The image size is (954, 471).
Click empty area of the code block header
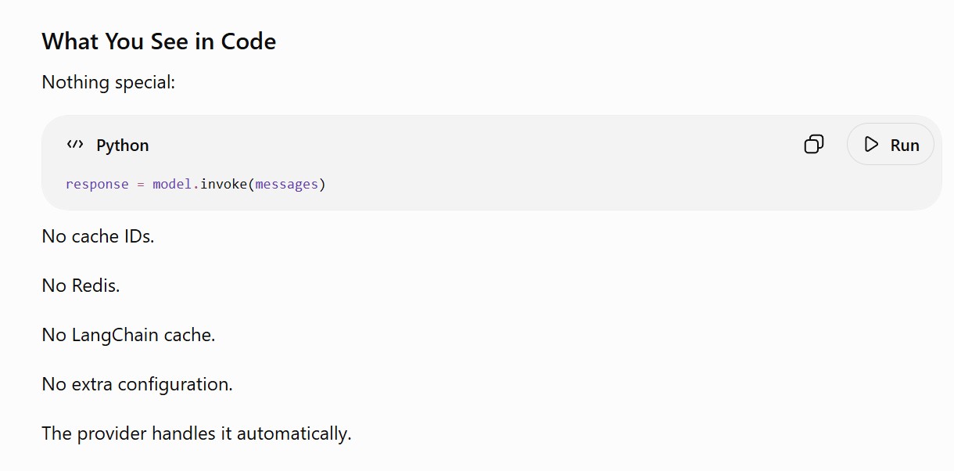(x=469, y=145)
